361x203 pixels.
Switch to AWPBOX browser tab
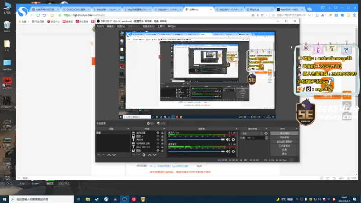(290, 9)
